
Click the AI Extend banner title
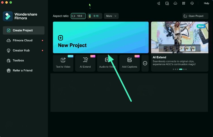click(159, 57)
